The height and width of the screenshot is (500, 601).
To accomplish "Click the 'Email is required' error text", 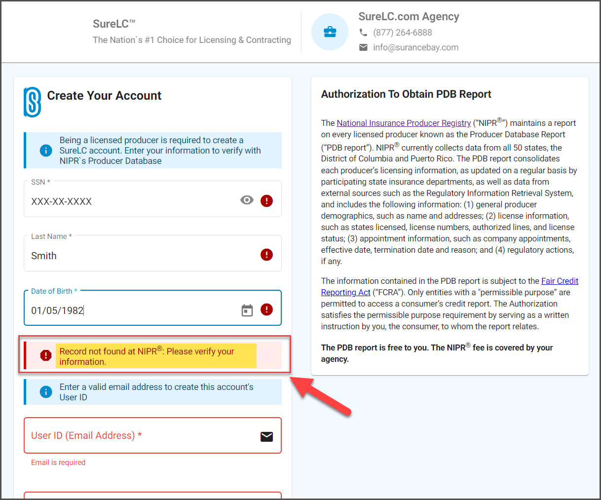I will pyautogui.click(x=58, y=462).
